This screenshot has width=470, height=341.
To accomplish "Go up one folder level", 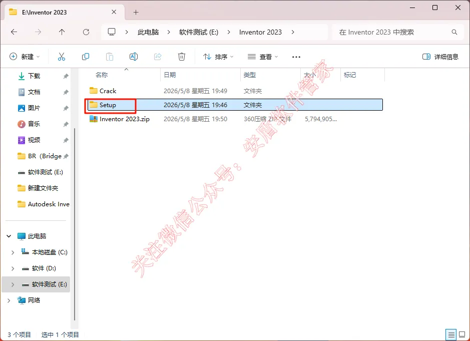I will point(62,32).
